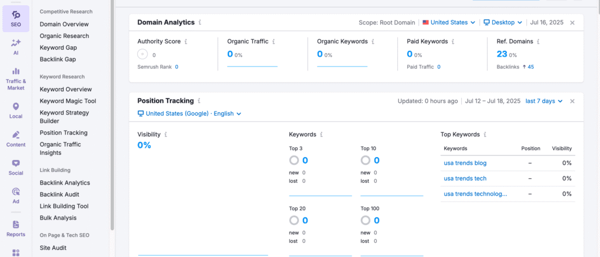Click info icon beside Ref. Domains

tap(538, 41)
